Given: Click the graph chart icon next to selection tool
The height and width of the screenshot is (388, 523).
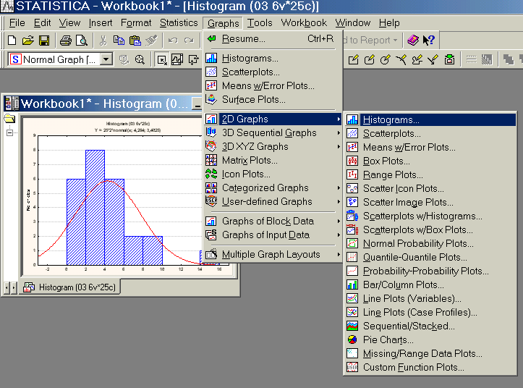Looking at the screenshot, I should pos(177,60).
